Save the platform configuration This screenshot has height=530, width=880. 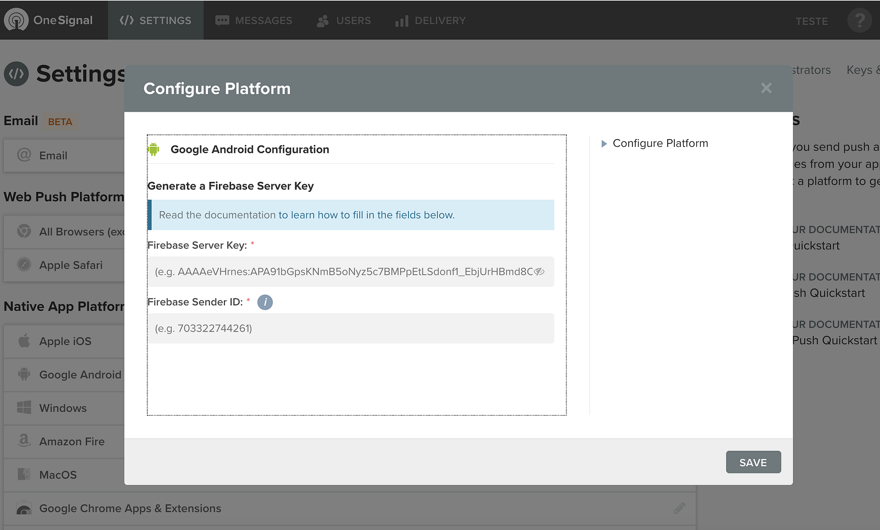click(x=753, y=462)
